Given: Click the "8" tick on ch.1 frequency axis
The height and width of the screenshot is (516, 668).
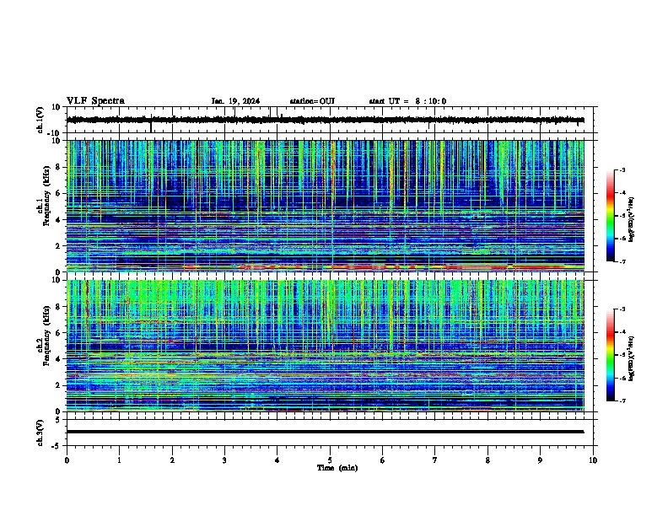Looking at the screenshot, I should (x=58, y=167).
